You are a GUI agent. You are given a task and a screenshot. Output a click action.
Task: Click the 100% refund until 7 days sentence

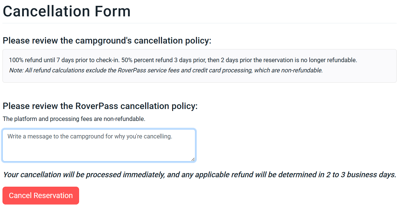pyautogui.click(x=65, y=60)
